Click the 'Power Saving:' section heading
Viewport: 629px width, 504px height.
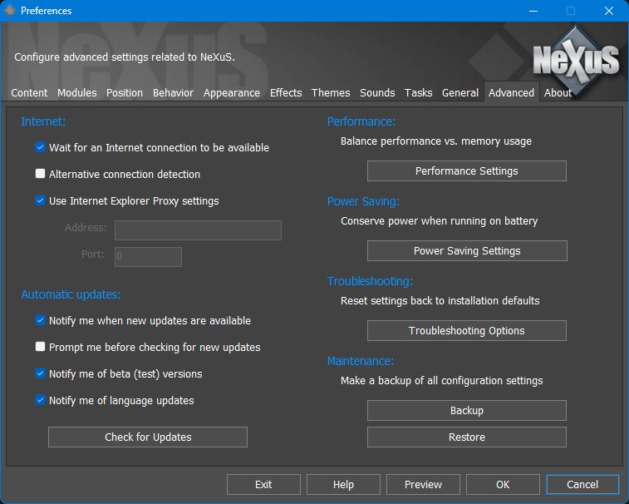pos(363,201)
